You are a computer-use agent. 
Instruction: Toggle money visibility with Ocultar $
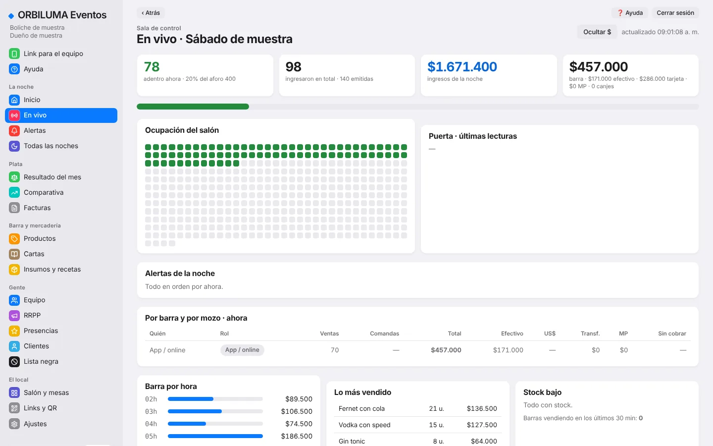(597, 32)
